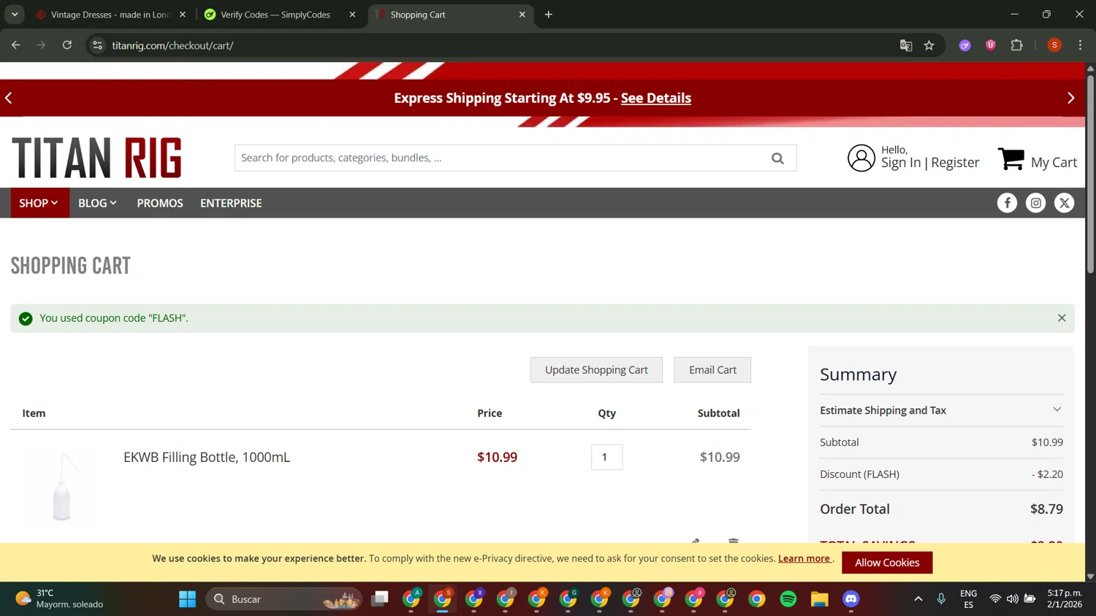Bookmark this page with star icon

click(929, 45)
